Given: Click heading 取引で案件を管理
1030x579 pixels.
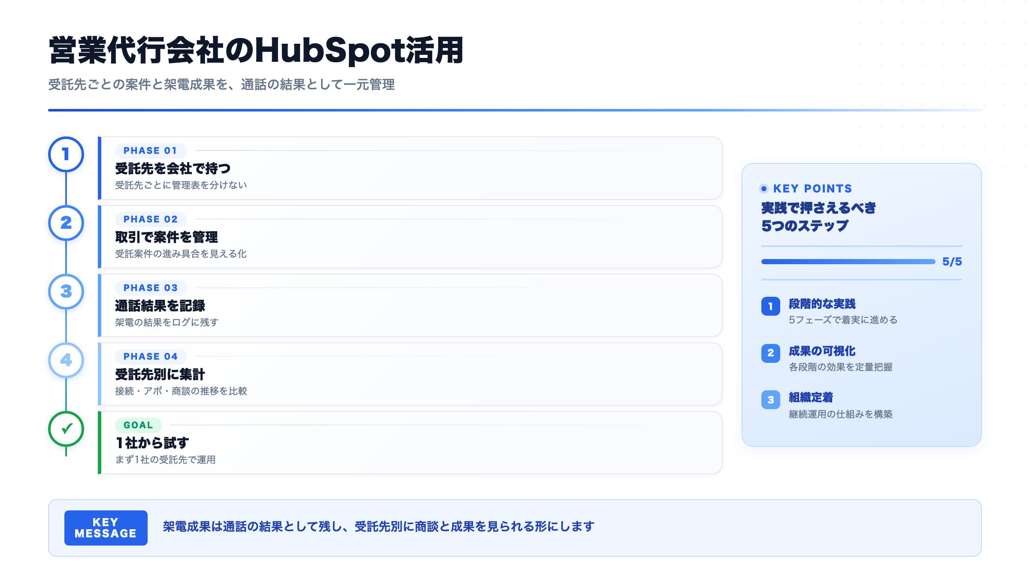Looking at the screenshot, I should click(x=167, y=237).
